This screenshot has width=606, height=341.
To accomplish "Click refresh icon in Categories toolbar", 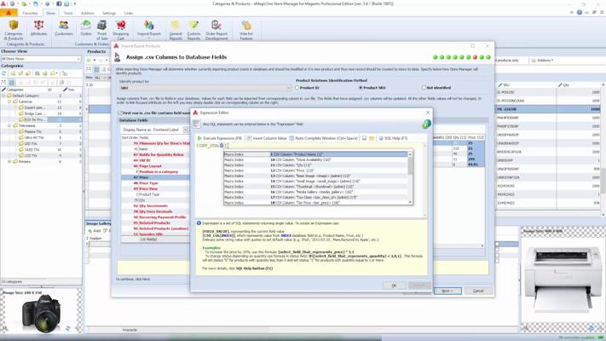I will (x=4, y=73).
